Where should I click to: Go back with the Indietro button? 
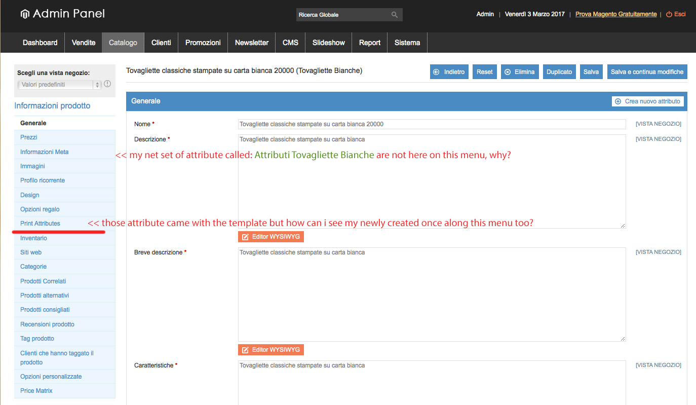point(449,72)
